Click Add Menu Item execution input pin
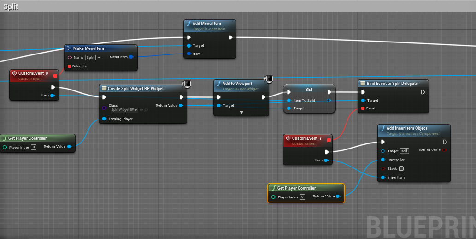This screenshot has width=476, height=239. (x=189, y=37)
